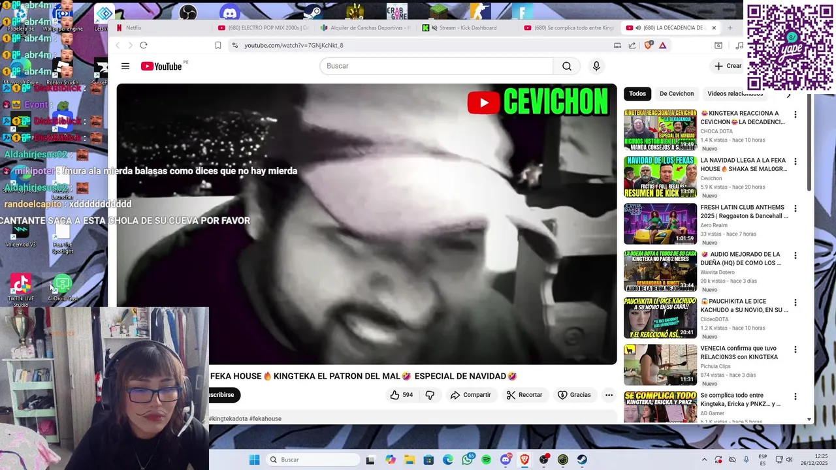Open options for PAUCHIKITA LE DICE KACHUDO video

[x=795, y=303]
